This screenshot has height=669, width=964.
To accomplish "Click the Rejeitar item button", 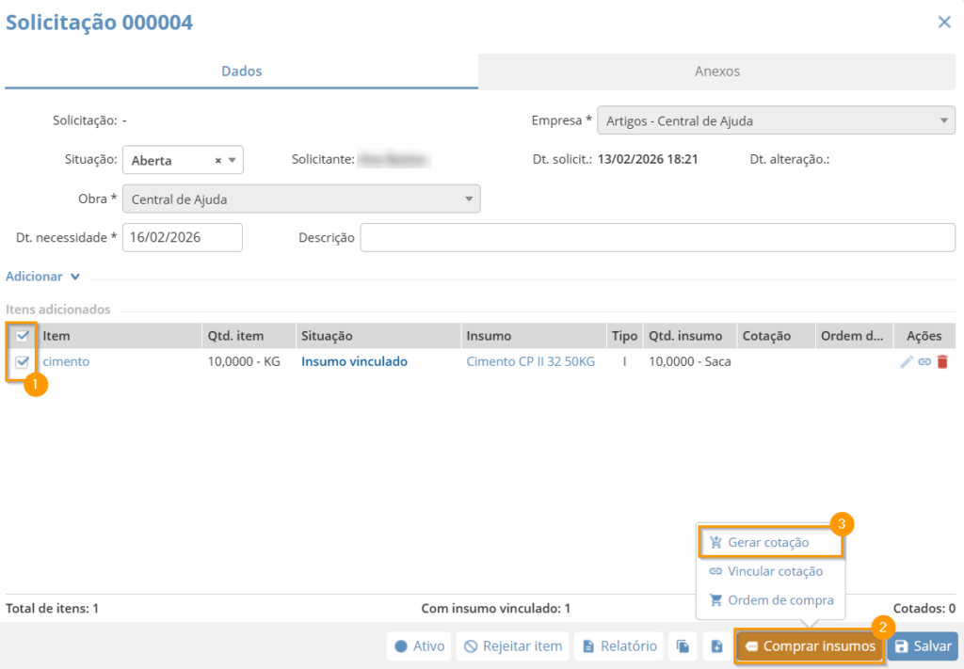I will point(513,646).
